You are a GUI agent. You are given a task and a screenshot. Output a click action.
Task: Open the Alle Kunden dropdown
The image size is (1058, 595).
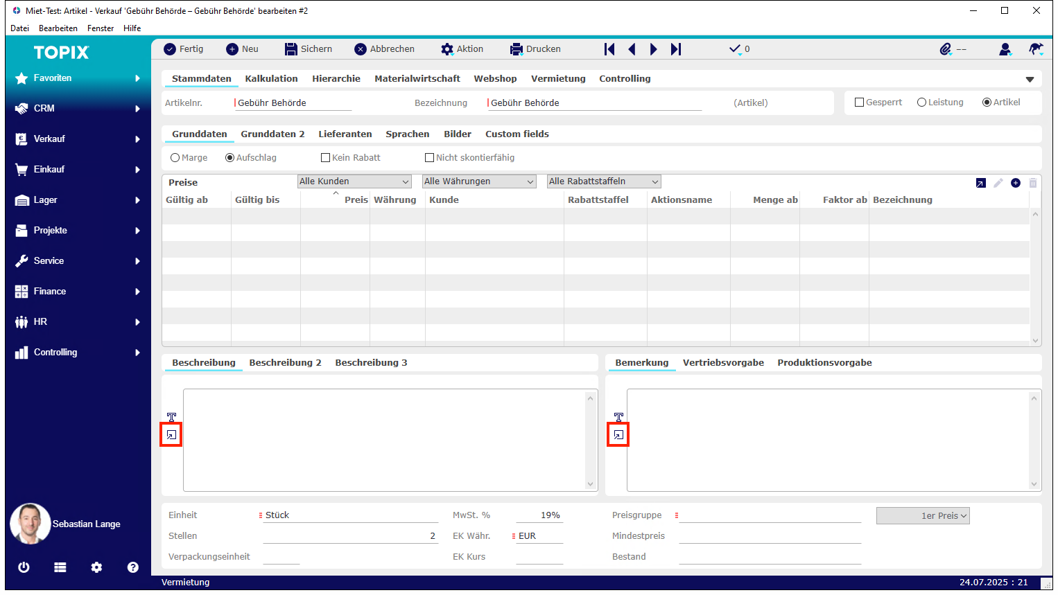pyautogui.click(x=354, y=181)
